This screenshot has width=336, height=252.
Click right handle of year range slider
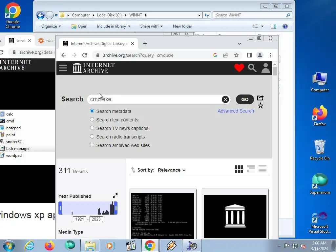[x=116, y=208]
